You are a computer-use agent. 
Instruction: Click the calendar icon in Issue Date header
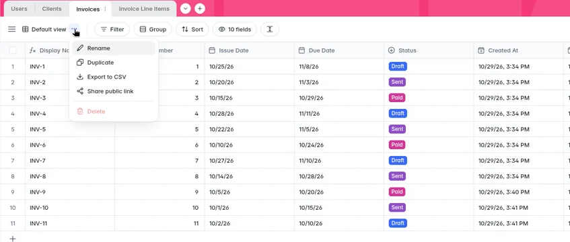(x=212, y=50)
